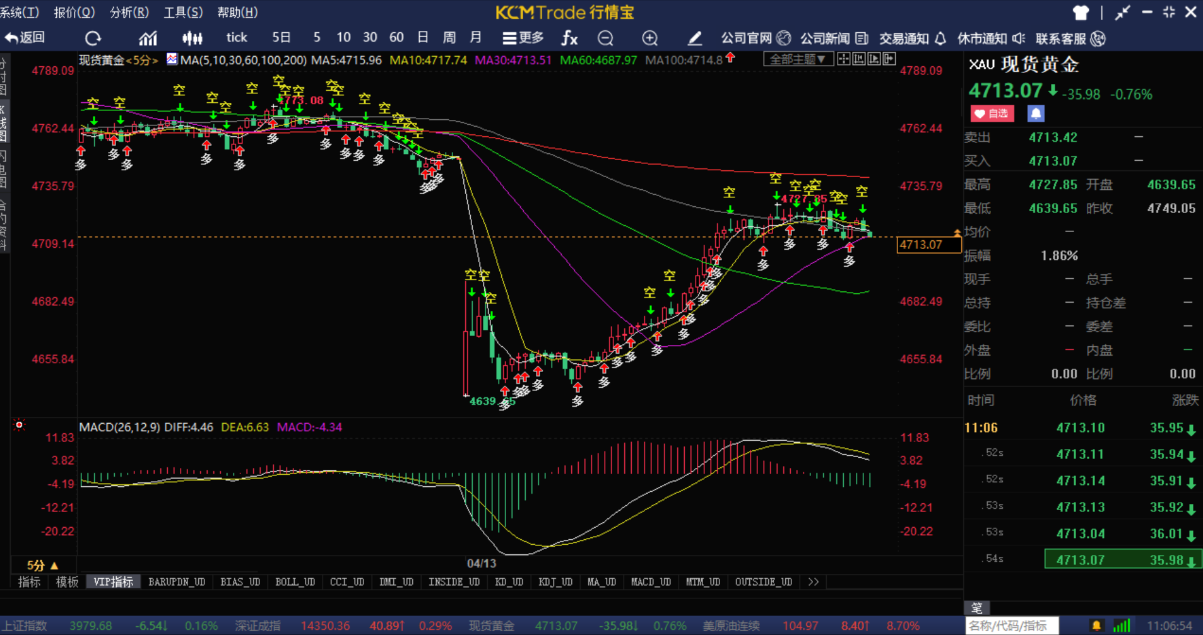Click the crosshair cursor chart icon
The image size is (1203, 635).
pyautogui.click(x=844, y=59)
